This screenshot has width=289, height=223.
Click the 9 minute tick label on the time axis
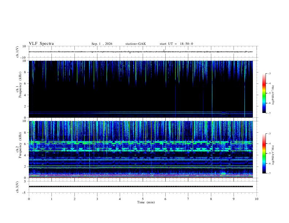[x=234, y=199]
